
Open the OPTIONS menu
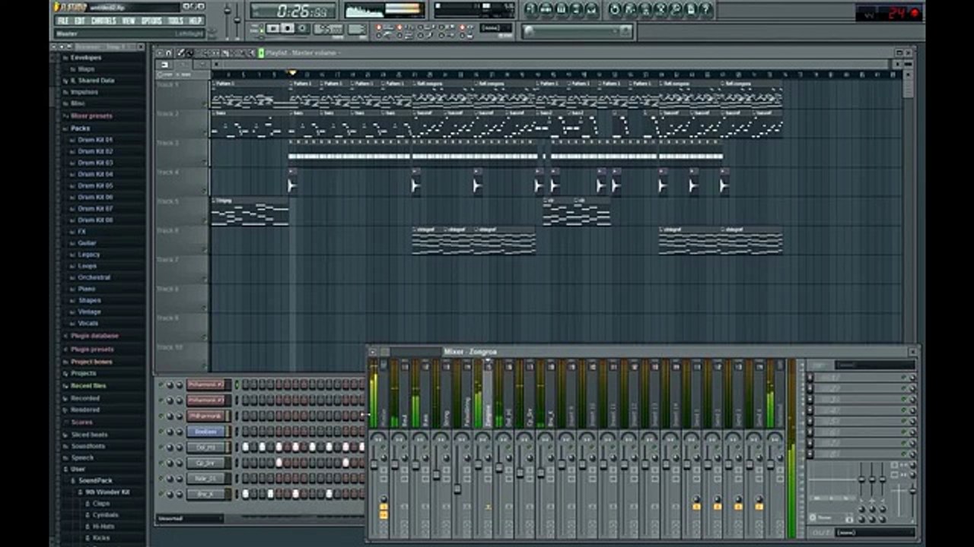151,21
